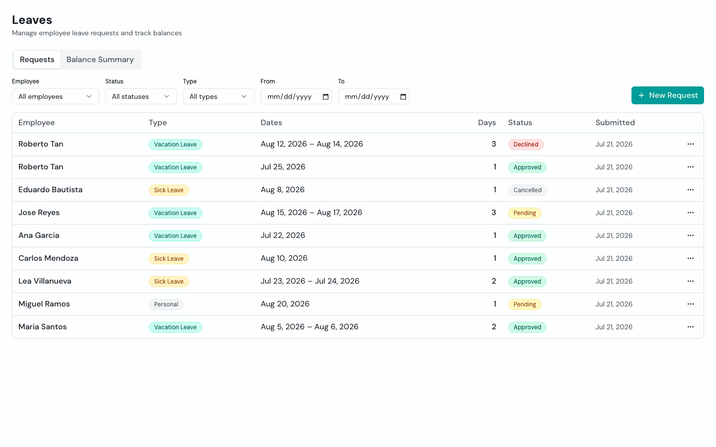Click dates Jul 23, 2026 – Jul 24, 2026
Image resolution: width=716 pixels, height=447 pixels.
[310, 281]
